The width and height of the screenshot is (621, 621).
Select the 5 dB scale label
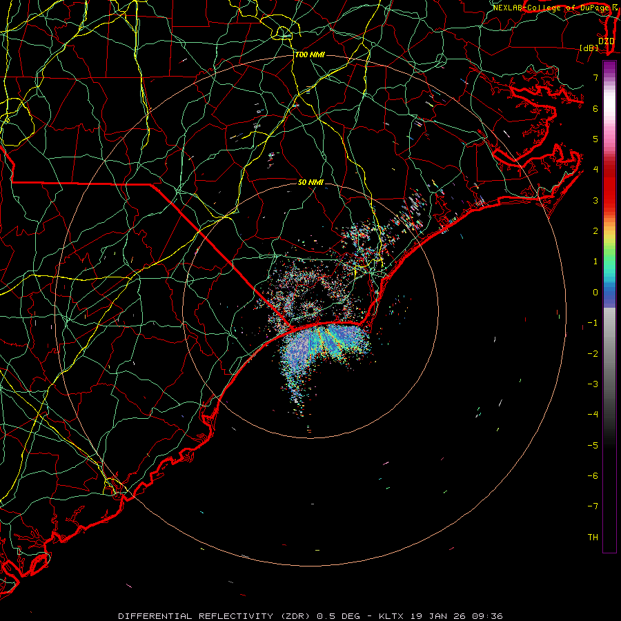(595, 139)
